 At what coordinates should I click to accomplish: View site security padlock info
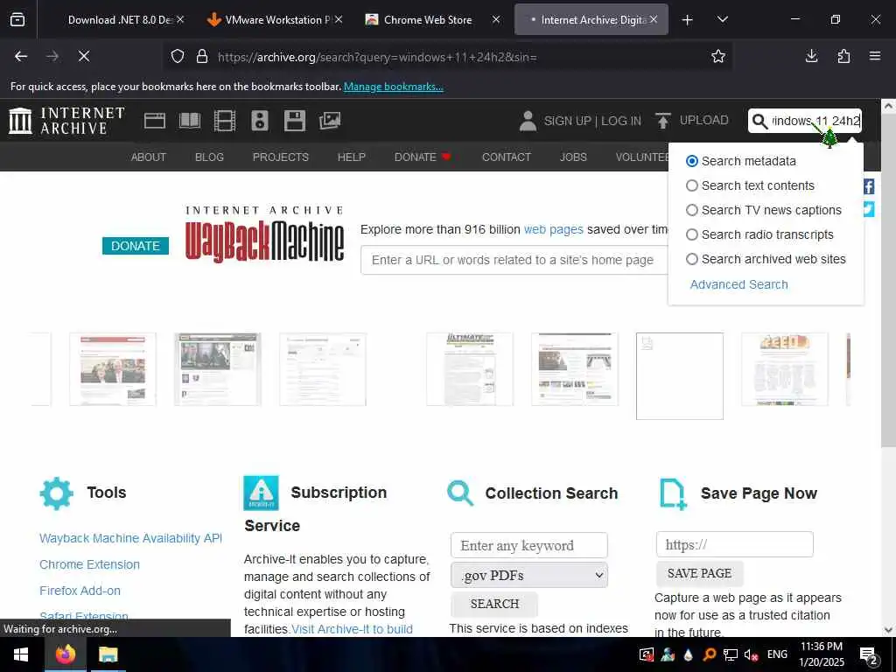(202, 56)
